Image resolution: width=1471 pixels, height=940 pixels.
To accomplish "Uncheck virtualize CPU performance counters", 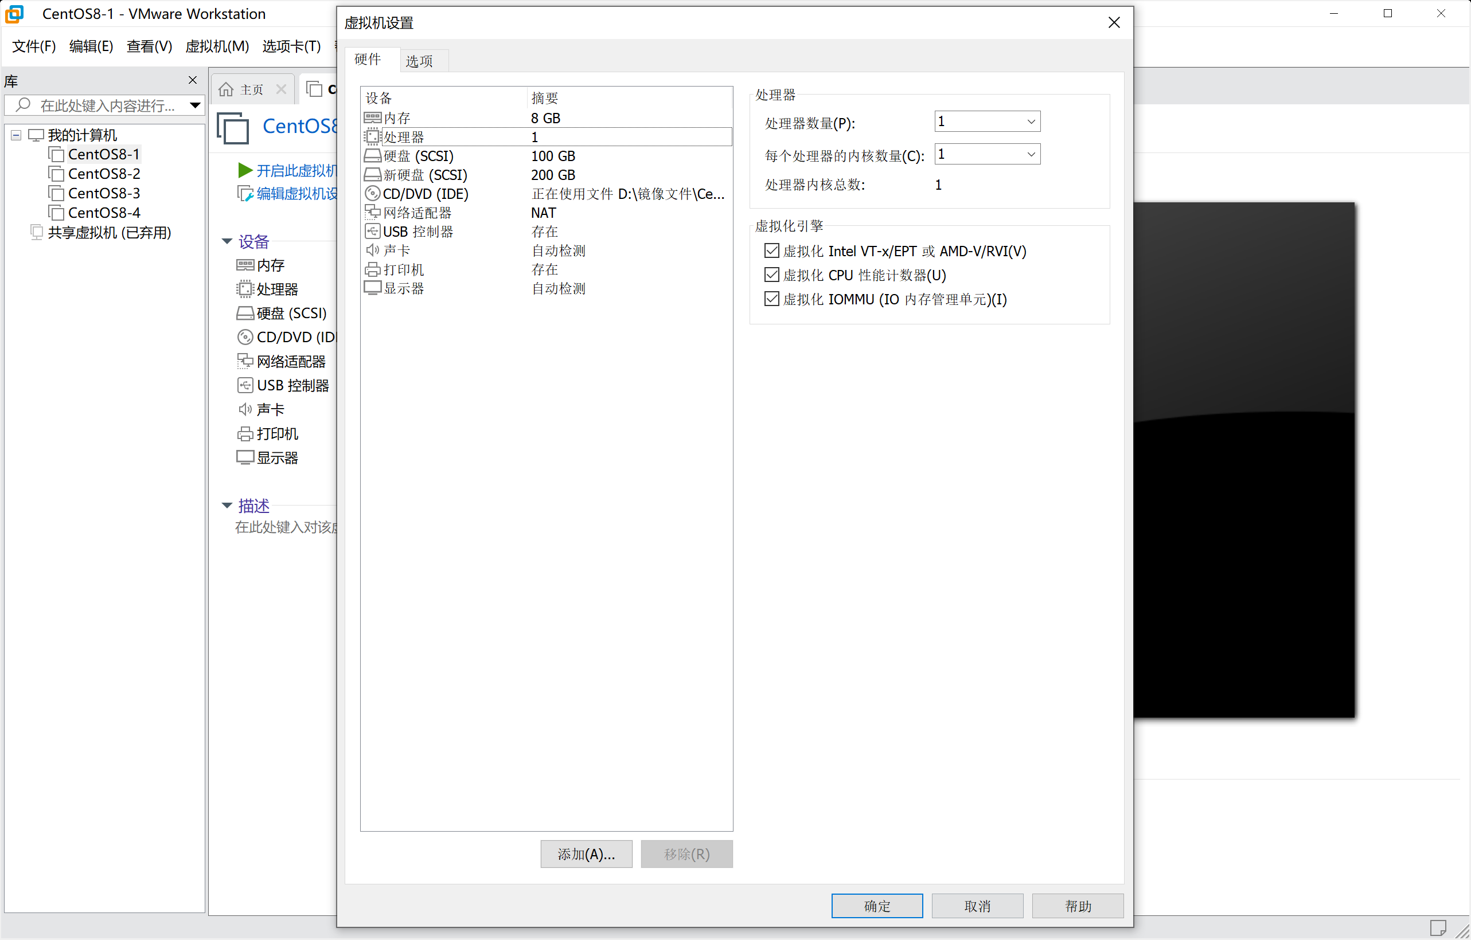I will (771, 275).
